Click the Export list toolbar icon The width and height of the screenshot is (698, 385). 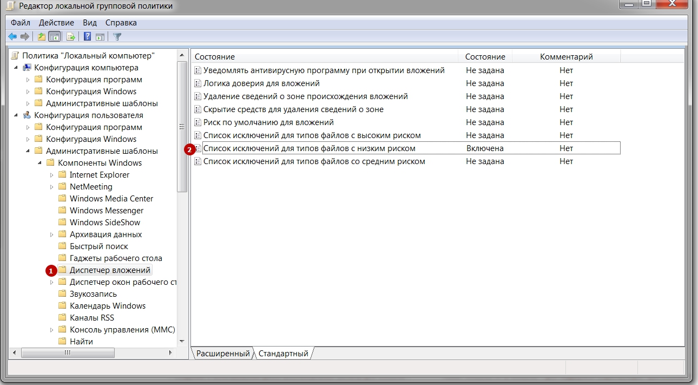pyautogui.click(x=70, y=36)
